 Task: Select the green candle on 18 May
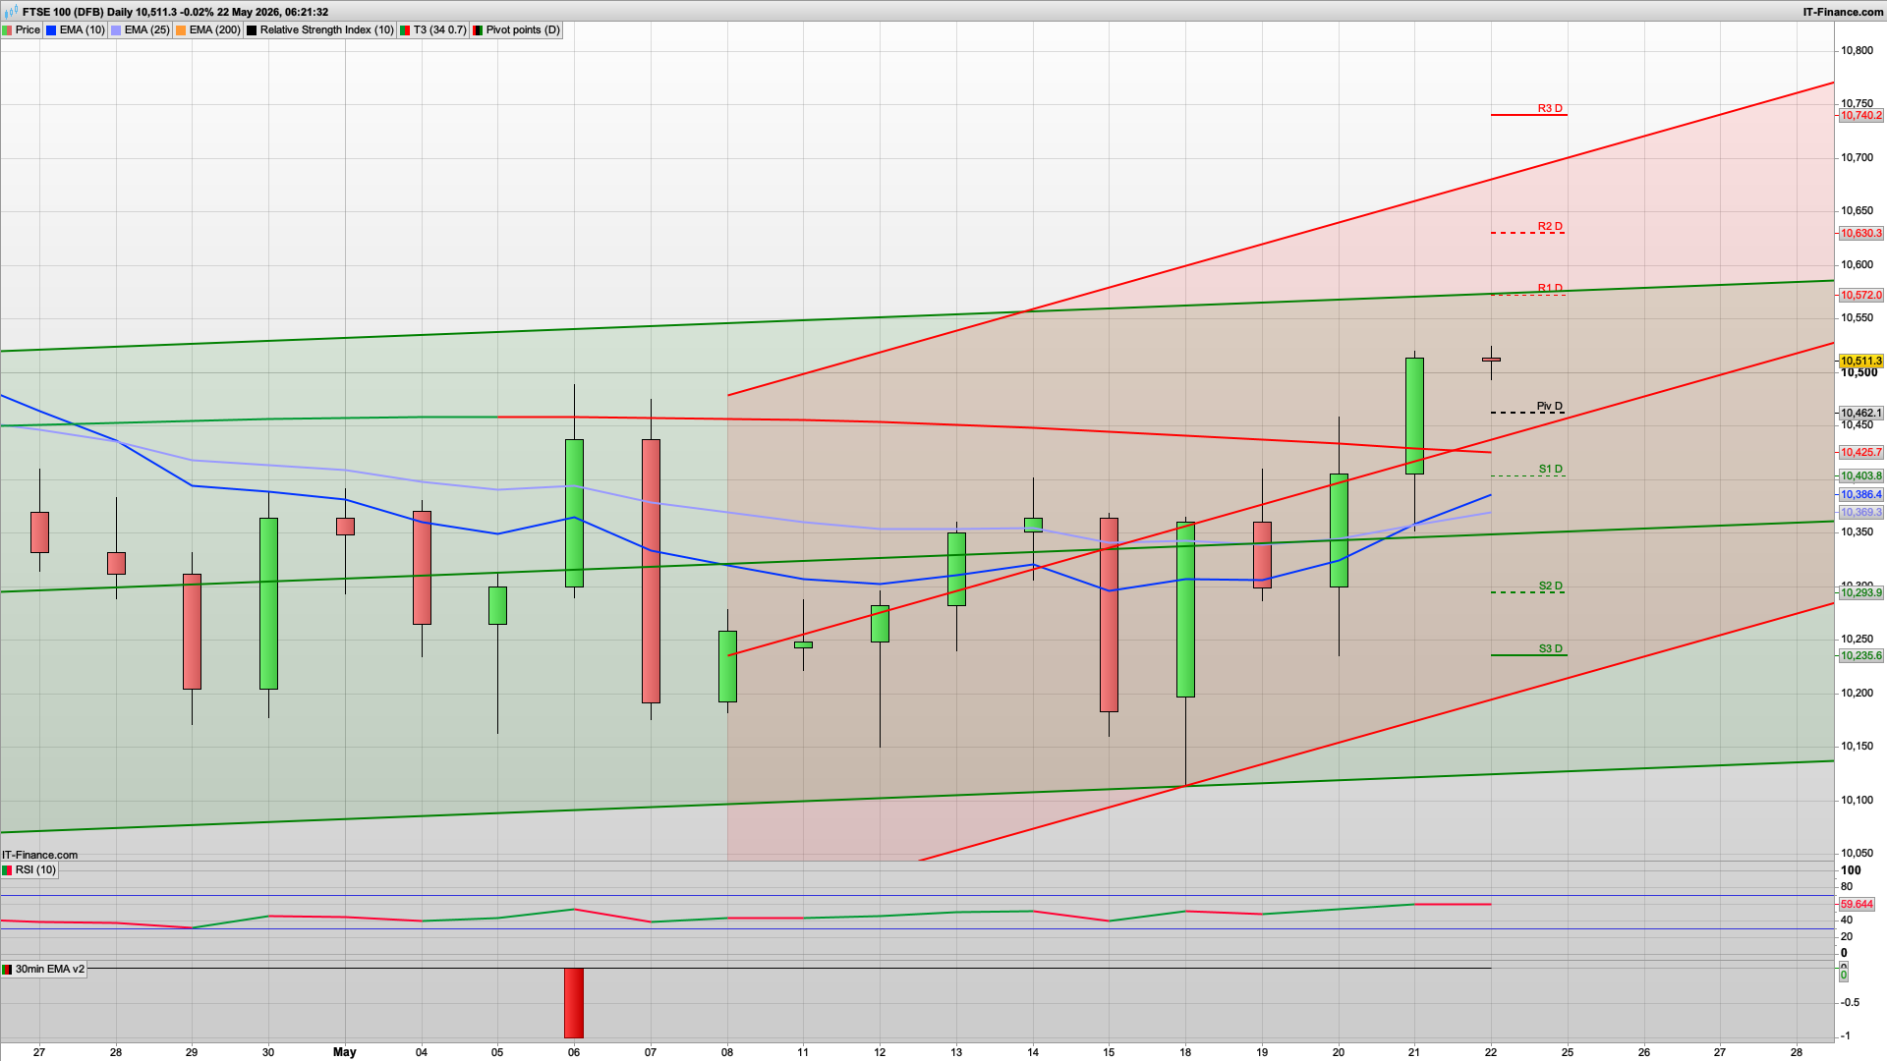pyautogui.click(x=1185, y=609)
